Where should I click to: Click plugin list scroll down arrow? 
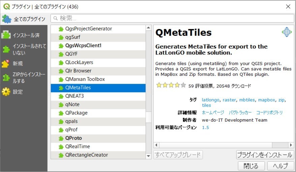148,156
